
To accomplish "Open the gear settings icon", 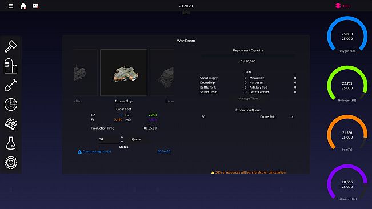I will coord(11,163).
